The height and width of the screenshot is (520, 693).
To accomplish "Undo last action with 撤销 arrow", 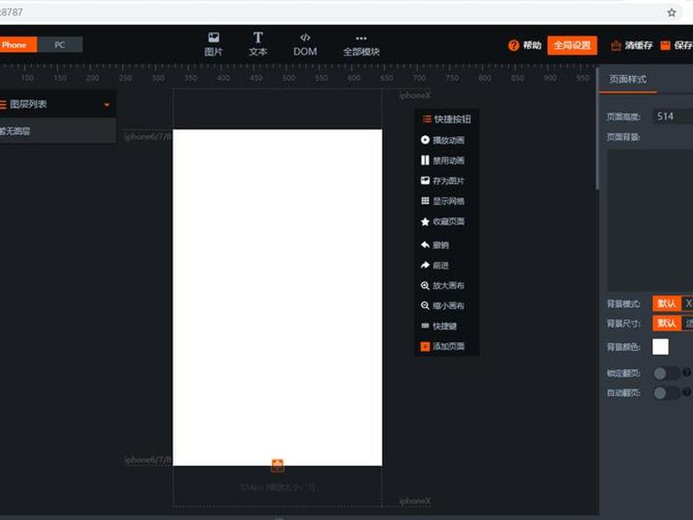I will pyautogui.click(x=435, y=245).
